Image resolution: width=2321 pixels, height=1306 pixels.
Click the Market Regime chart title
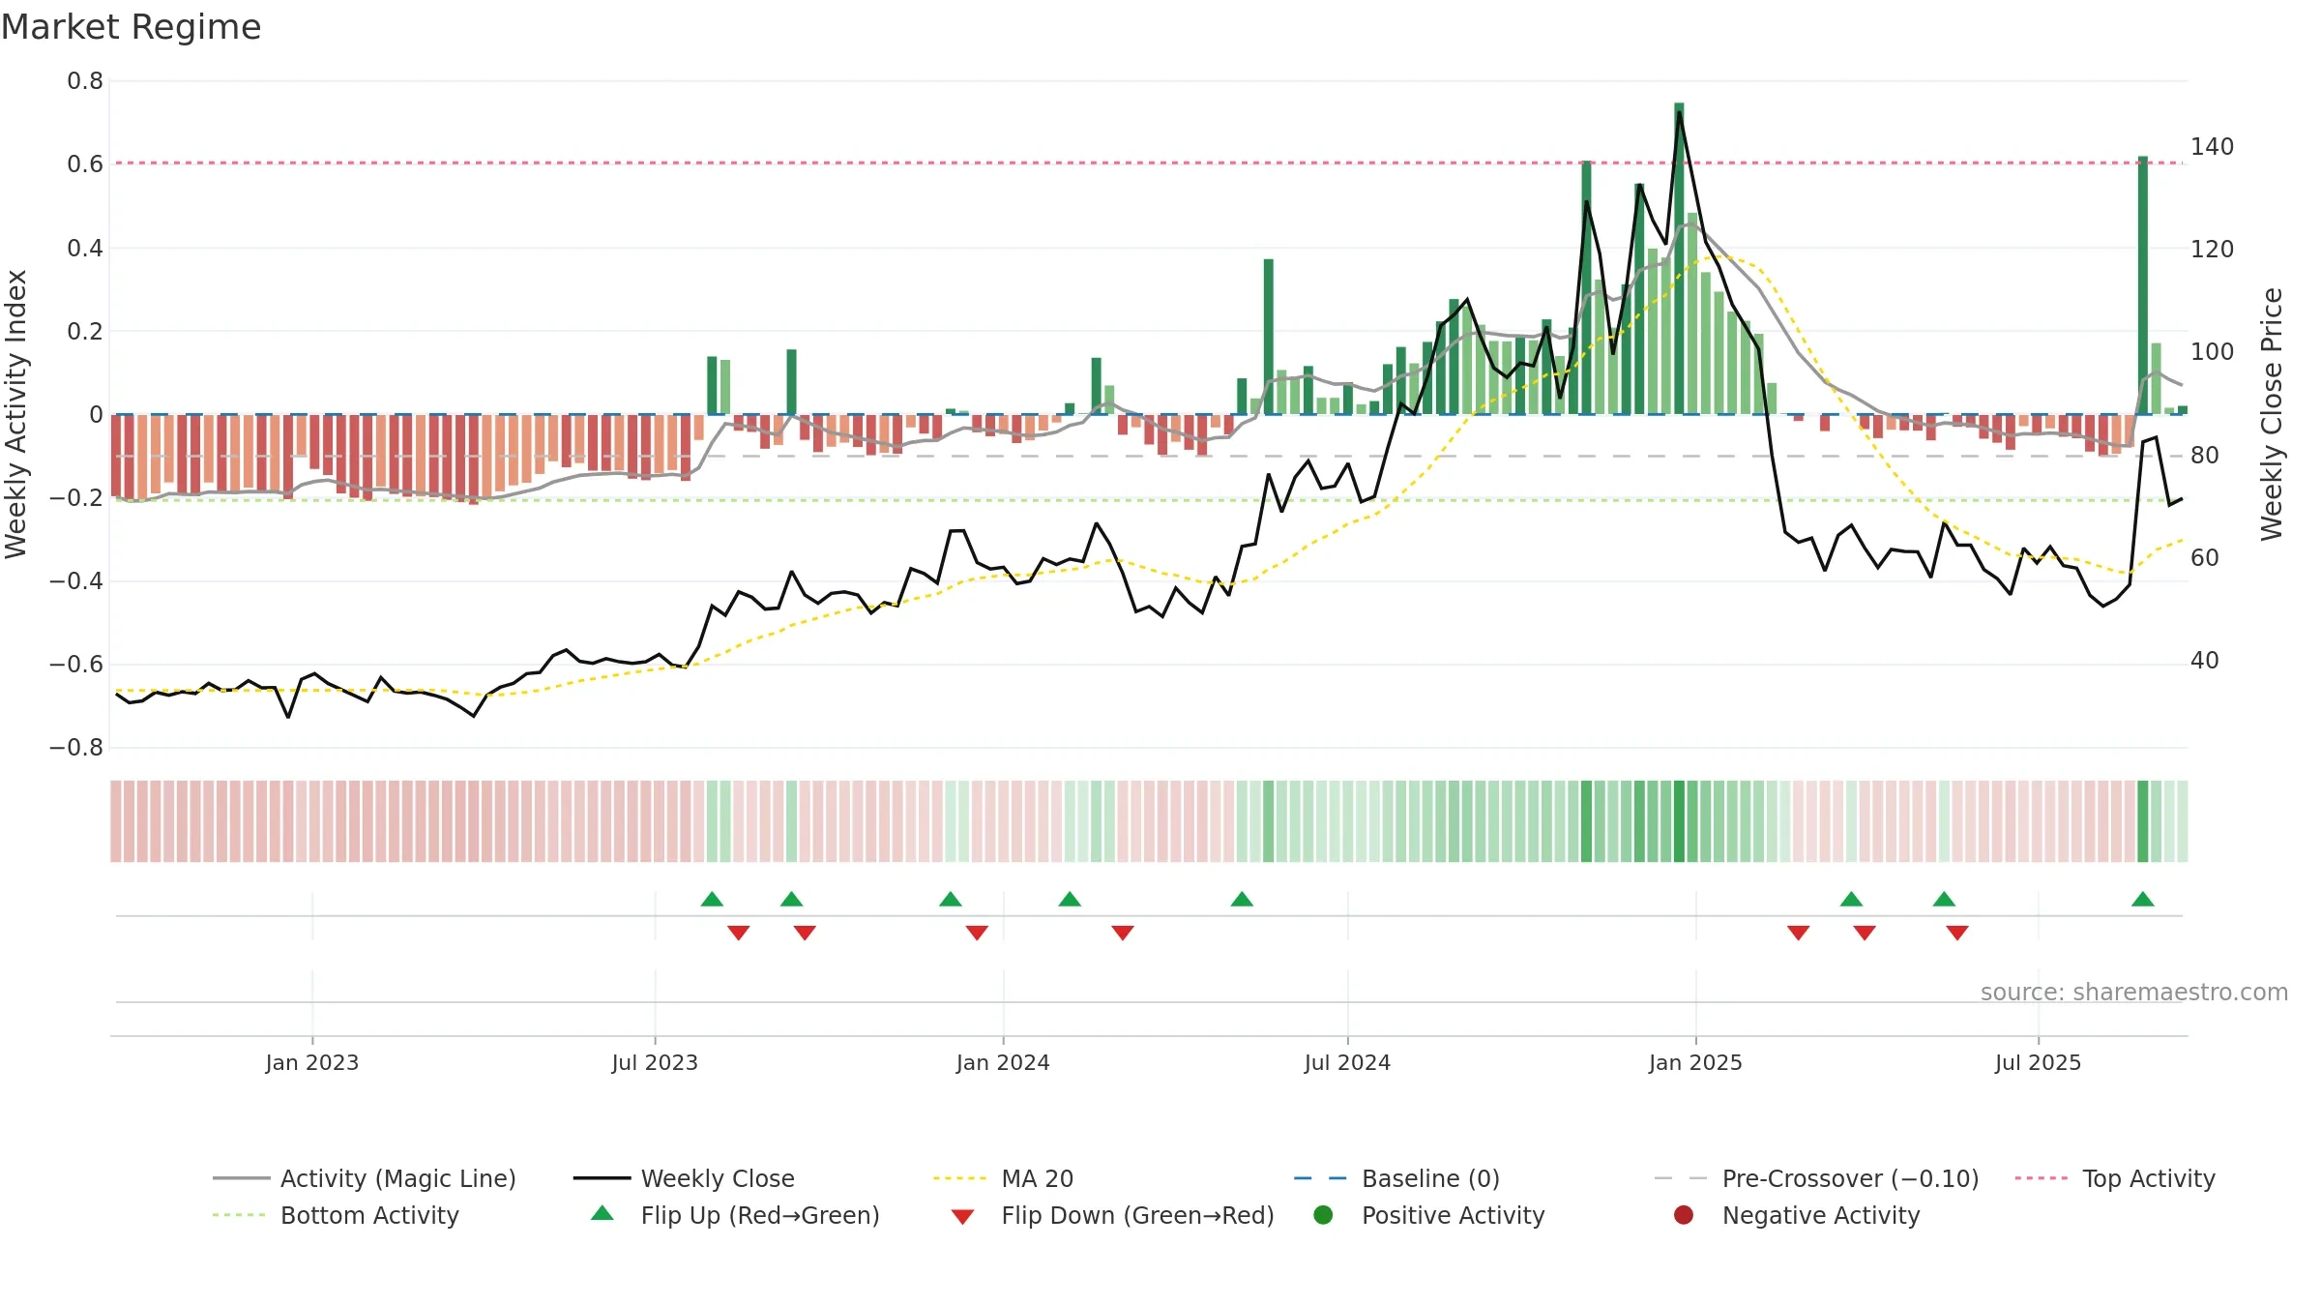(131, 27)
